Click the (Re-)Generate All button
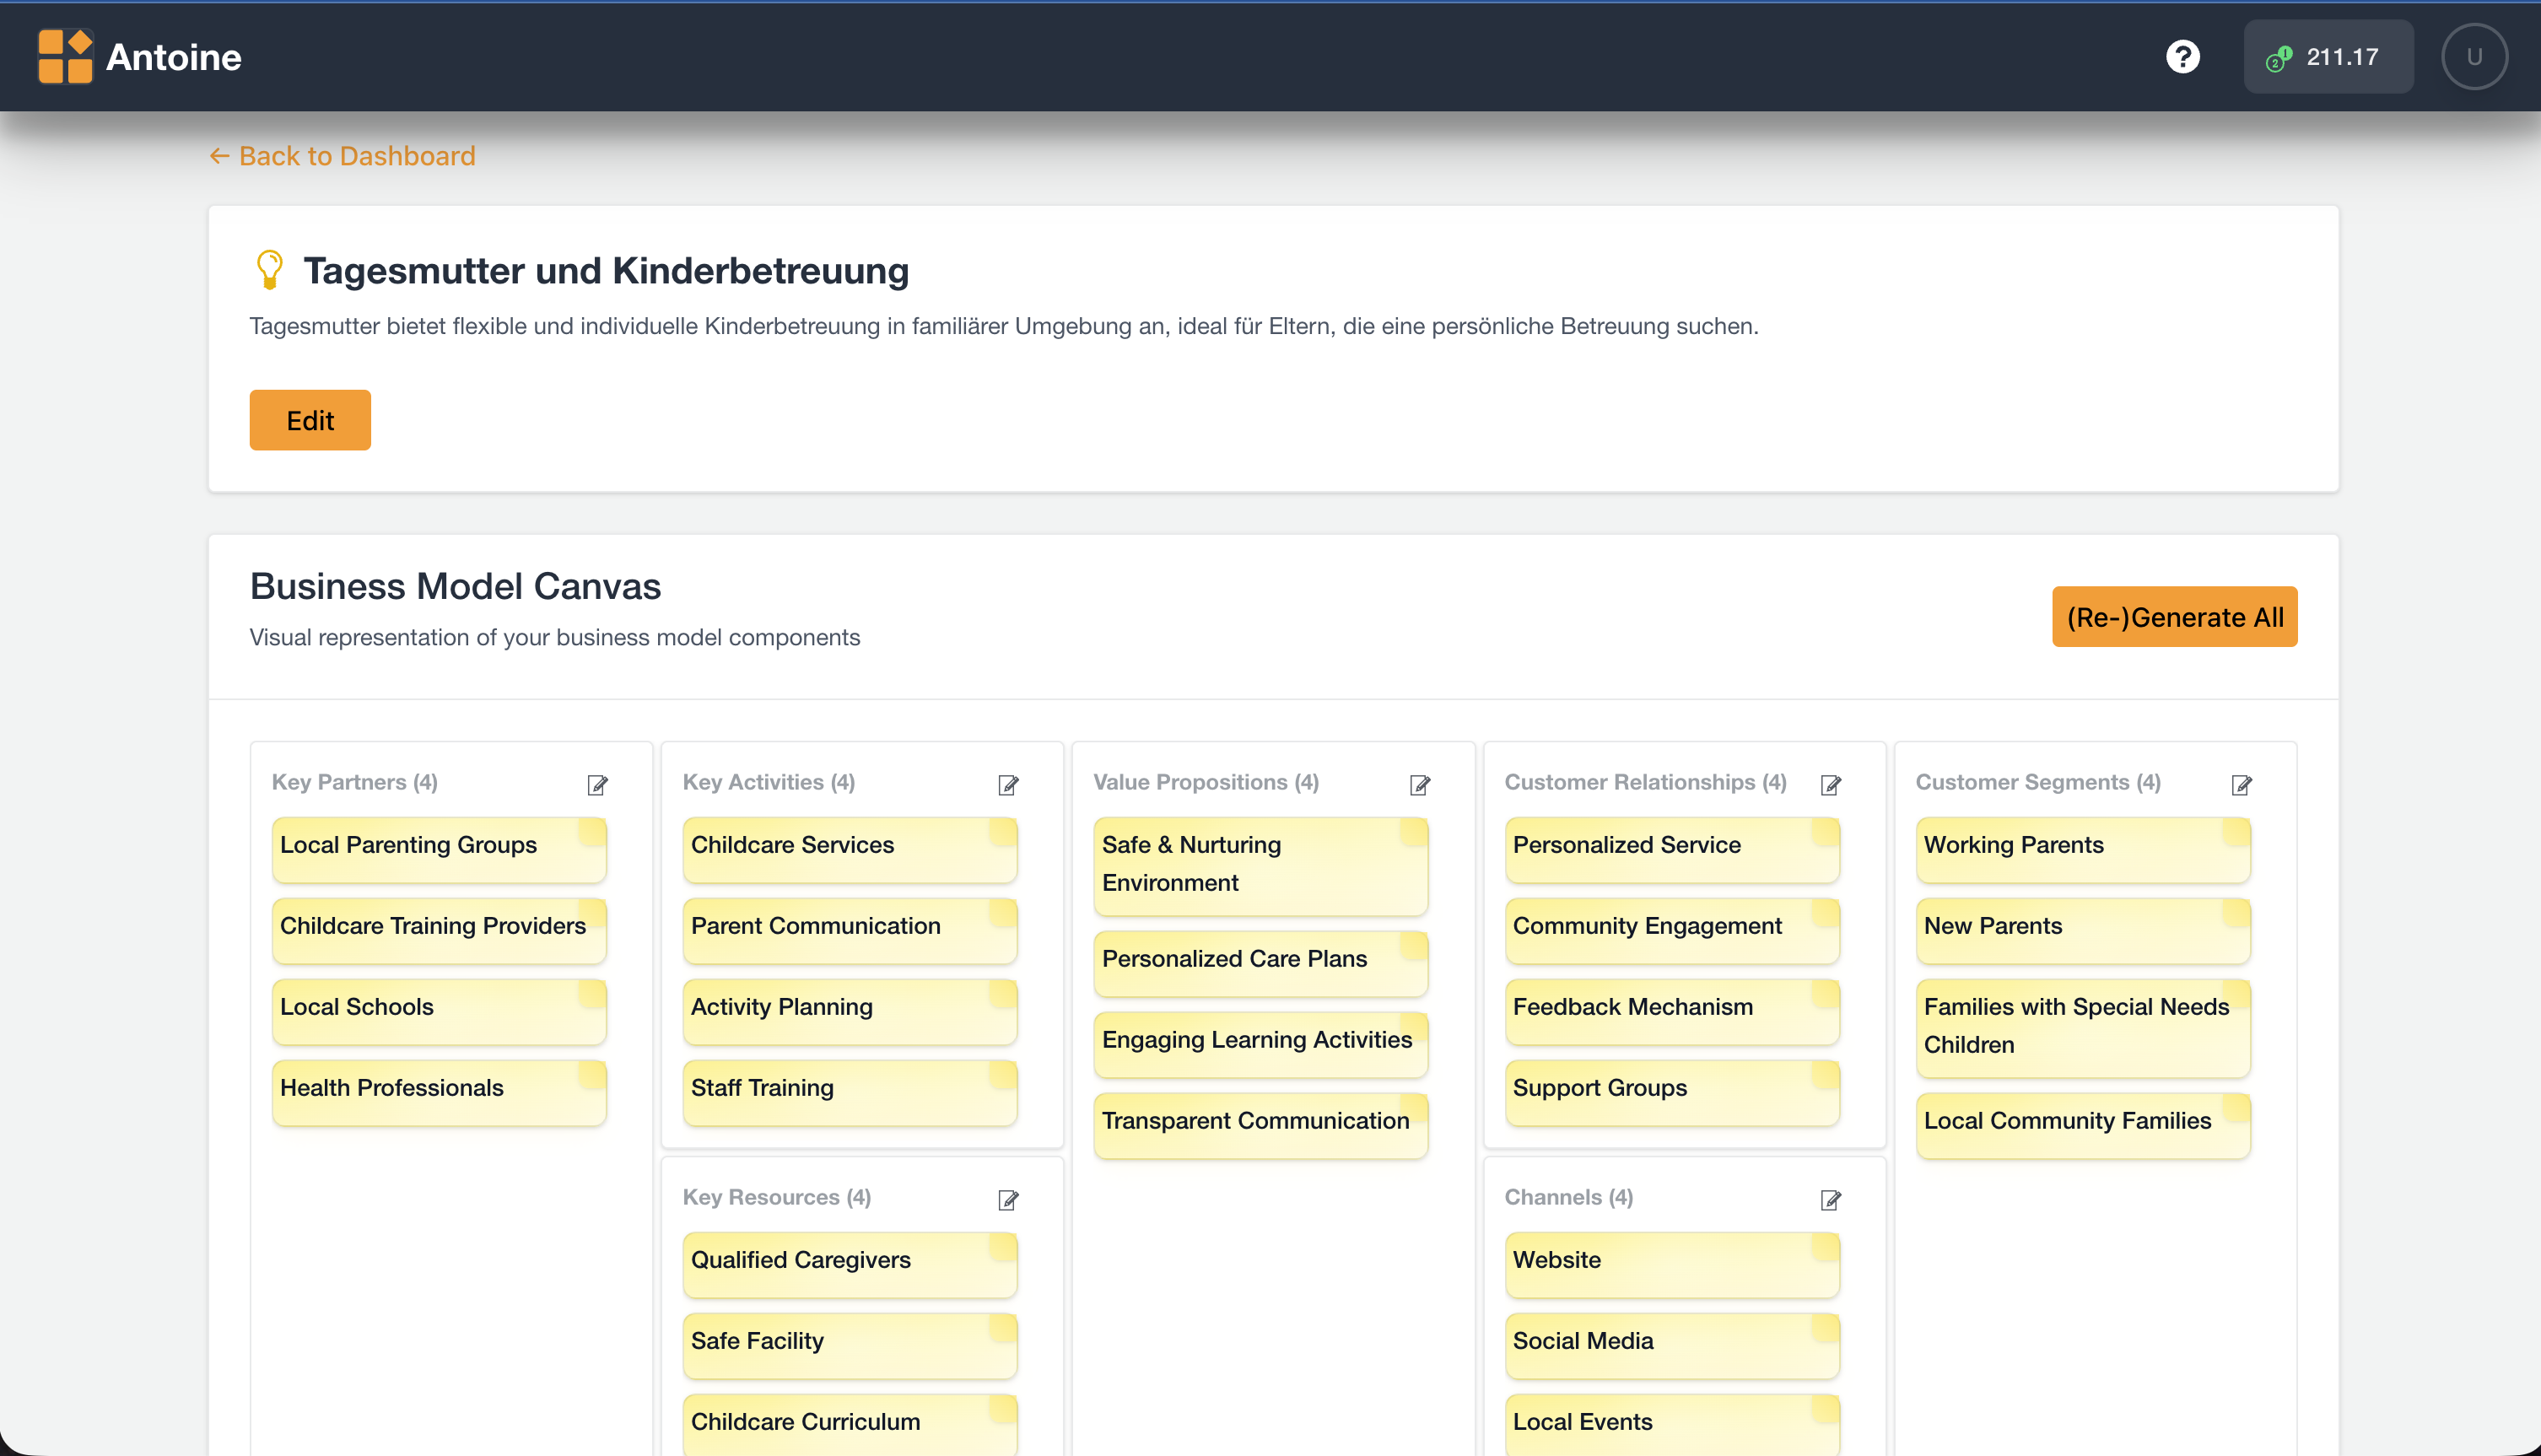 point(2174,617)
